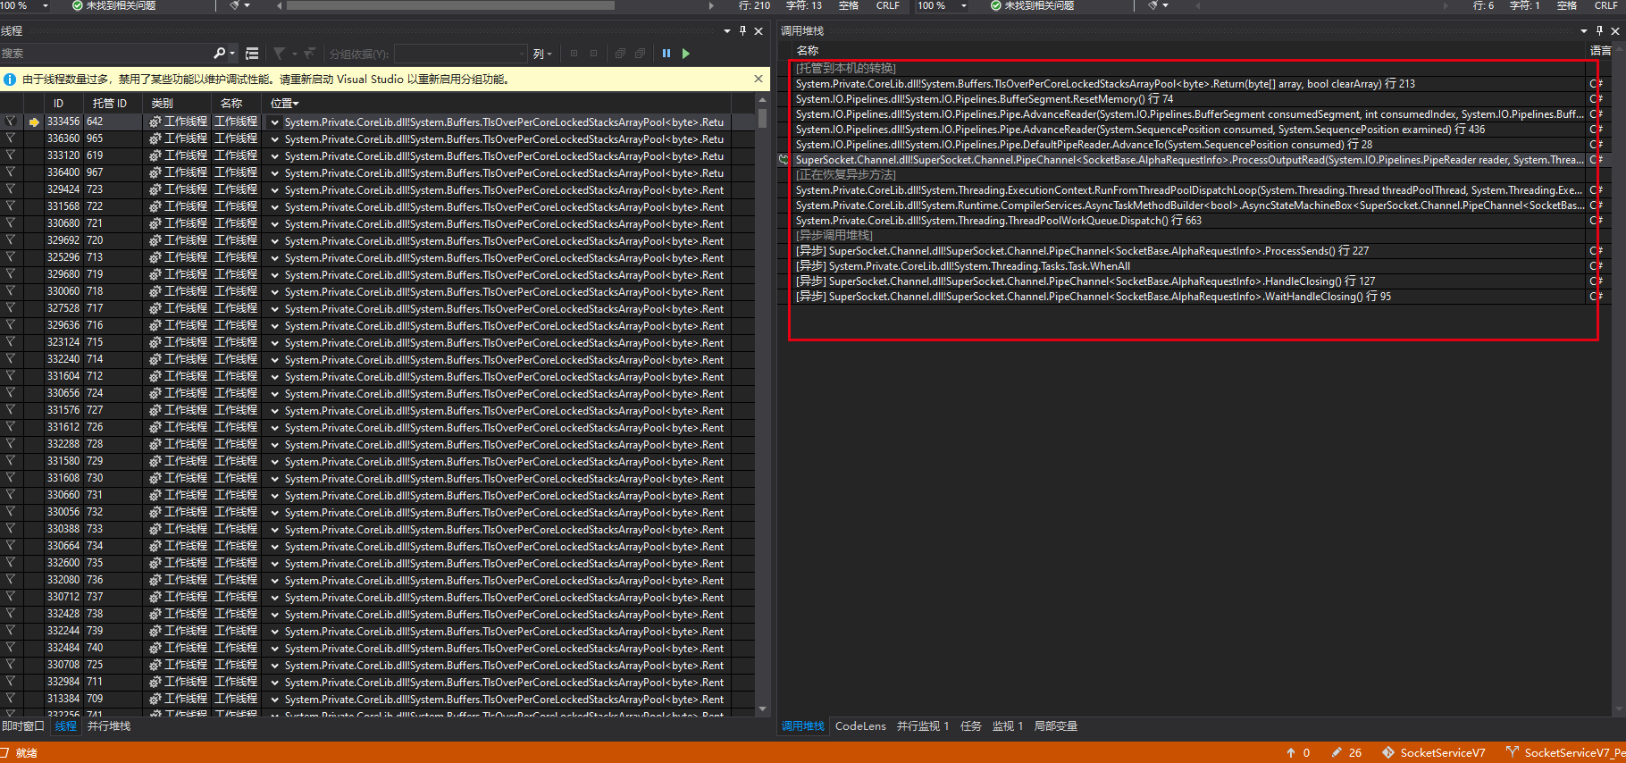Click the current thread yellow arrow on row 333456
1626x763 pixels.
(x=34, y=122)
